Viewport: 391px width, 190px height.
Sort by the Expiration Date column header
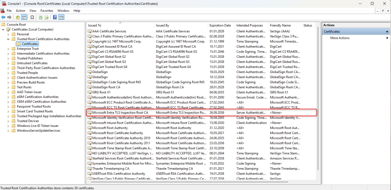[x=221, y=26]
